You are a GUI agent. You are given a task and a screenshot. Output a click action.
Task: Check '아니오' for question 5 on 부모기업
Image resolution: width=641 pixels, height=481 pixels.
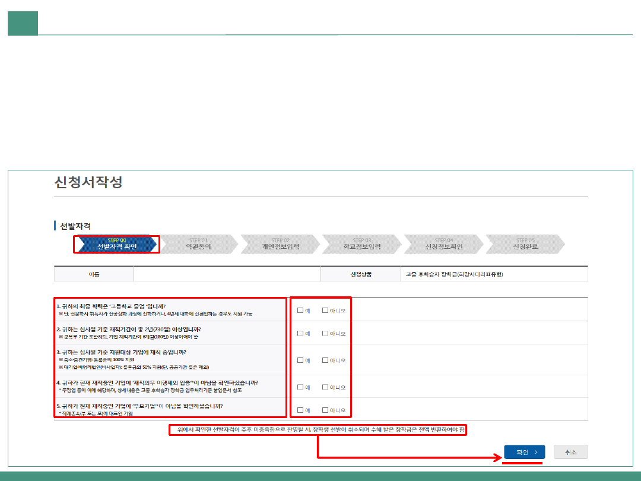coord(325,410)
